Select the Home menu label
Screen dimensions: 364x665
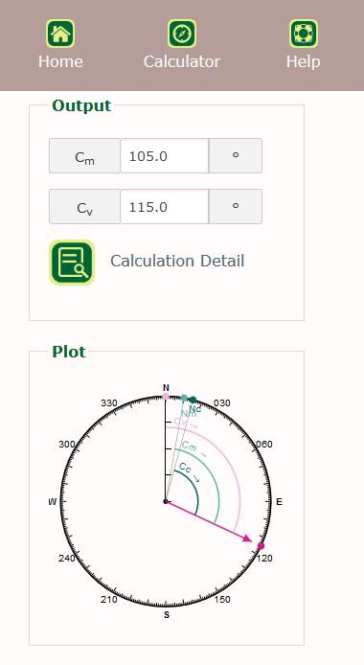[x=60, y=61]
